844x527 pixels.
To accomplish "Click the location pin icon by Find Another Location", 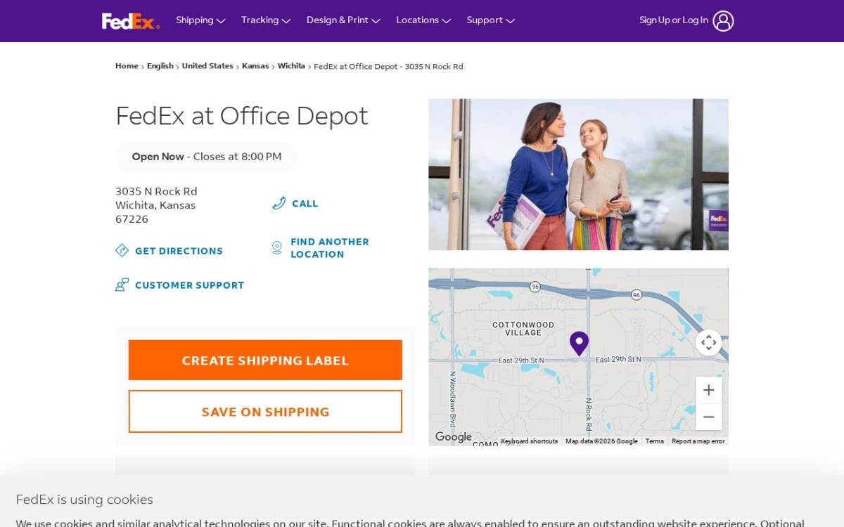I will coord(277,247).
